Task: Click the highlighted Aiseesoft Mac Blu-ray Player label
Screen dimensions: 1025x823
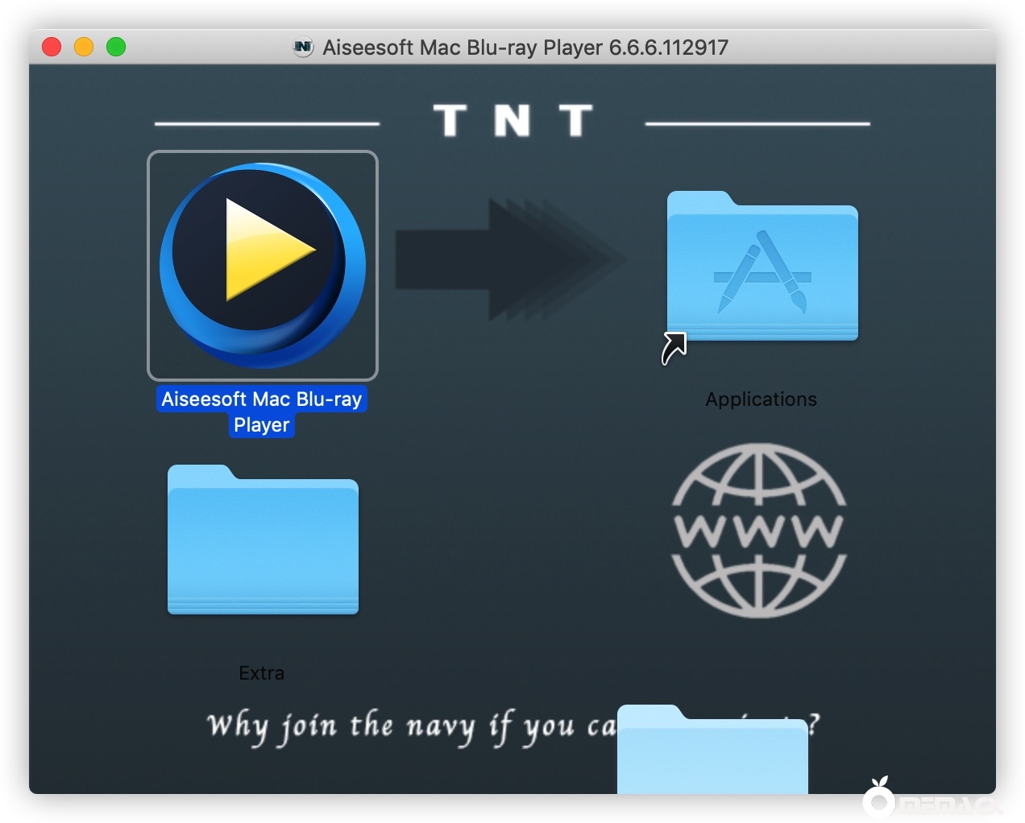Action: tap(262, 411)
